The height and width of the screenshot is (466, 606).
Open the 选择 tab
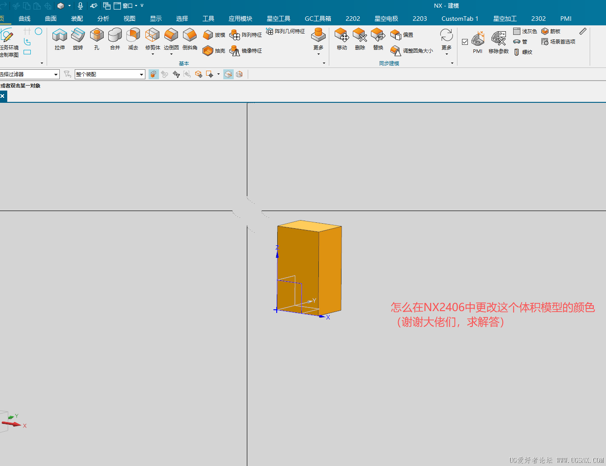[x=182, y=19]
